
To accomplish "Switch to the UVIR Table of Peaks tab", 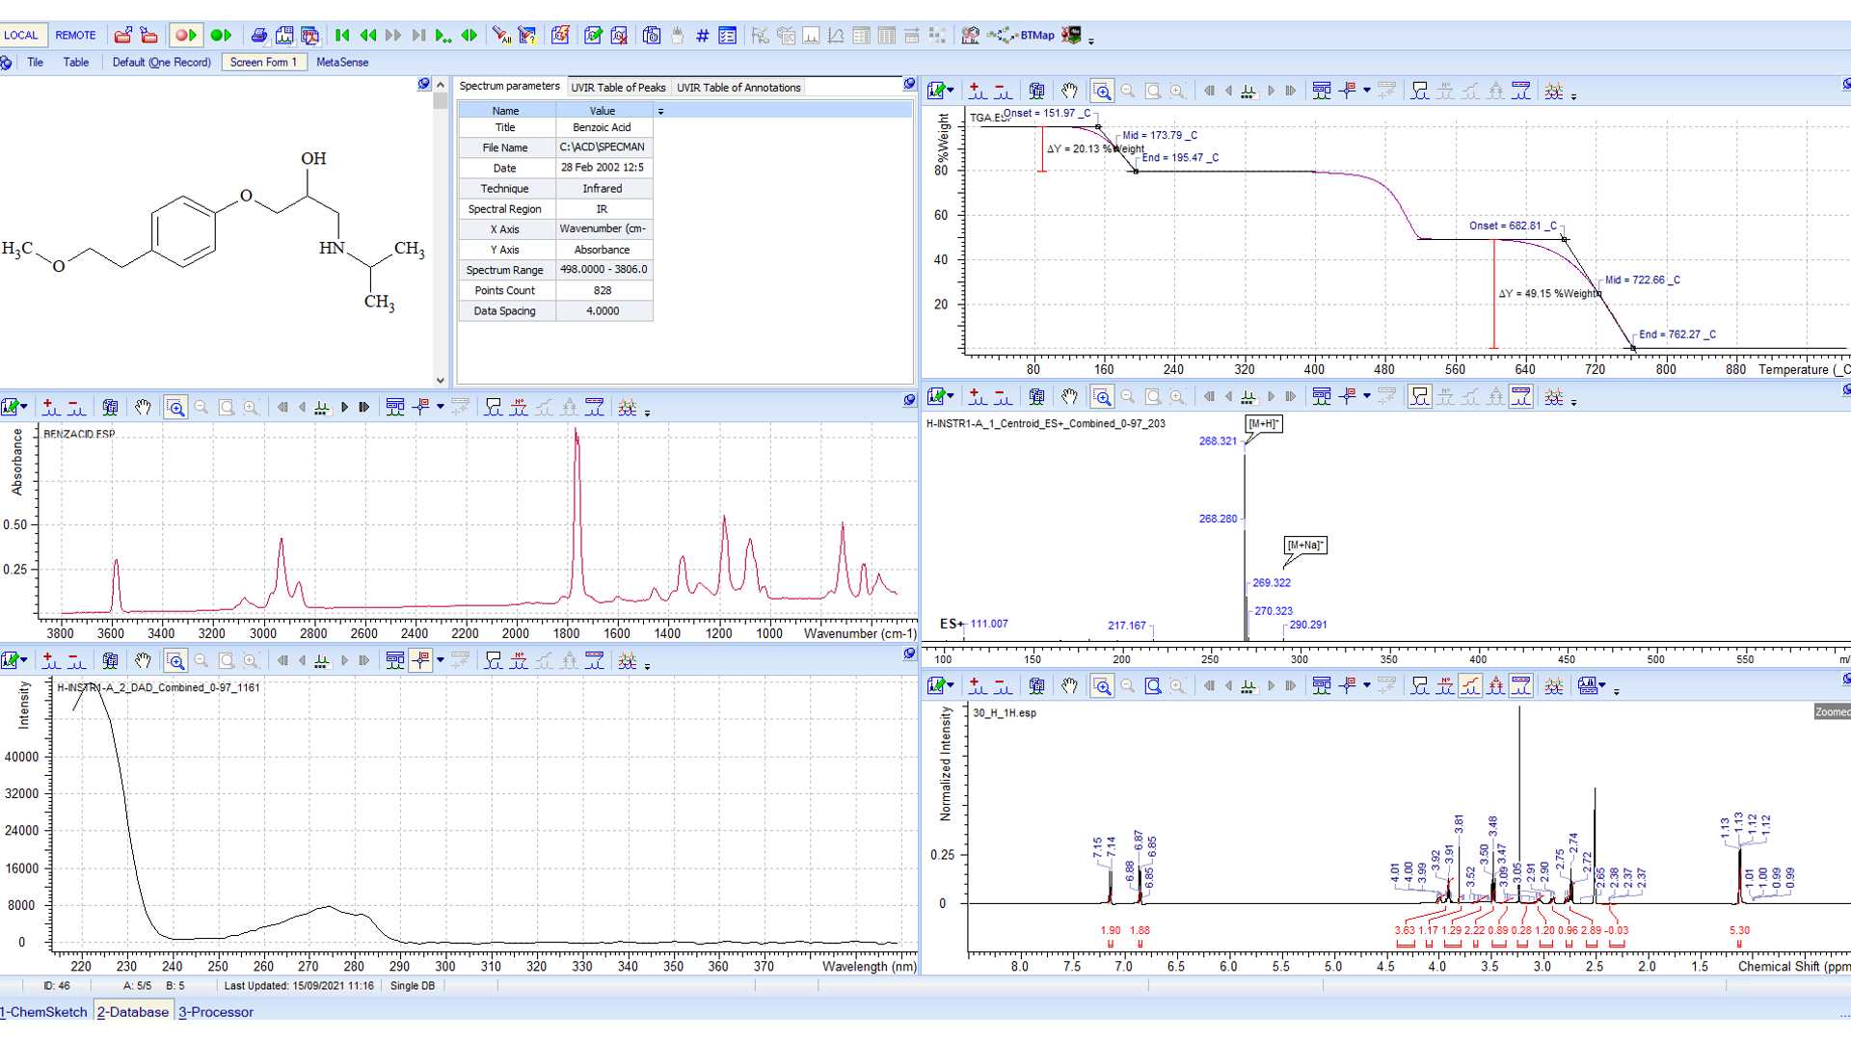I will pyautogui.click(x=619, y=87).
